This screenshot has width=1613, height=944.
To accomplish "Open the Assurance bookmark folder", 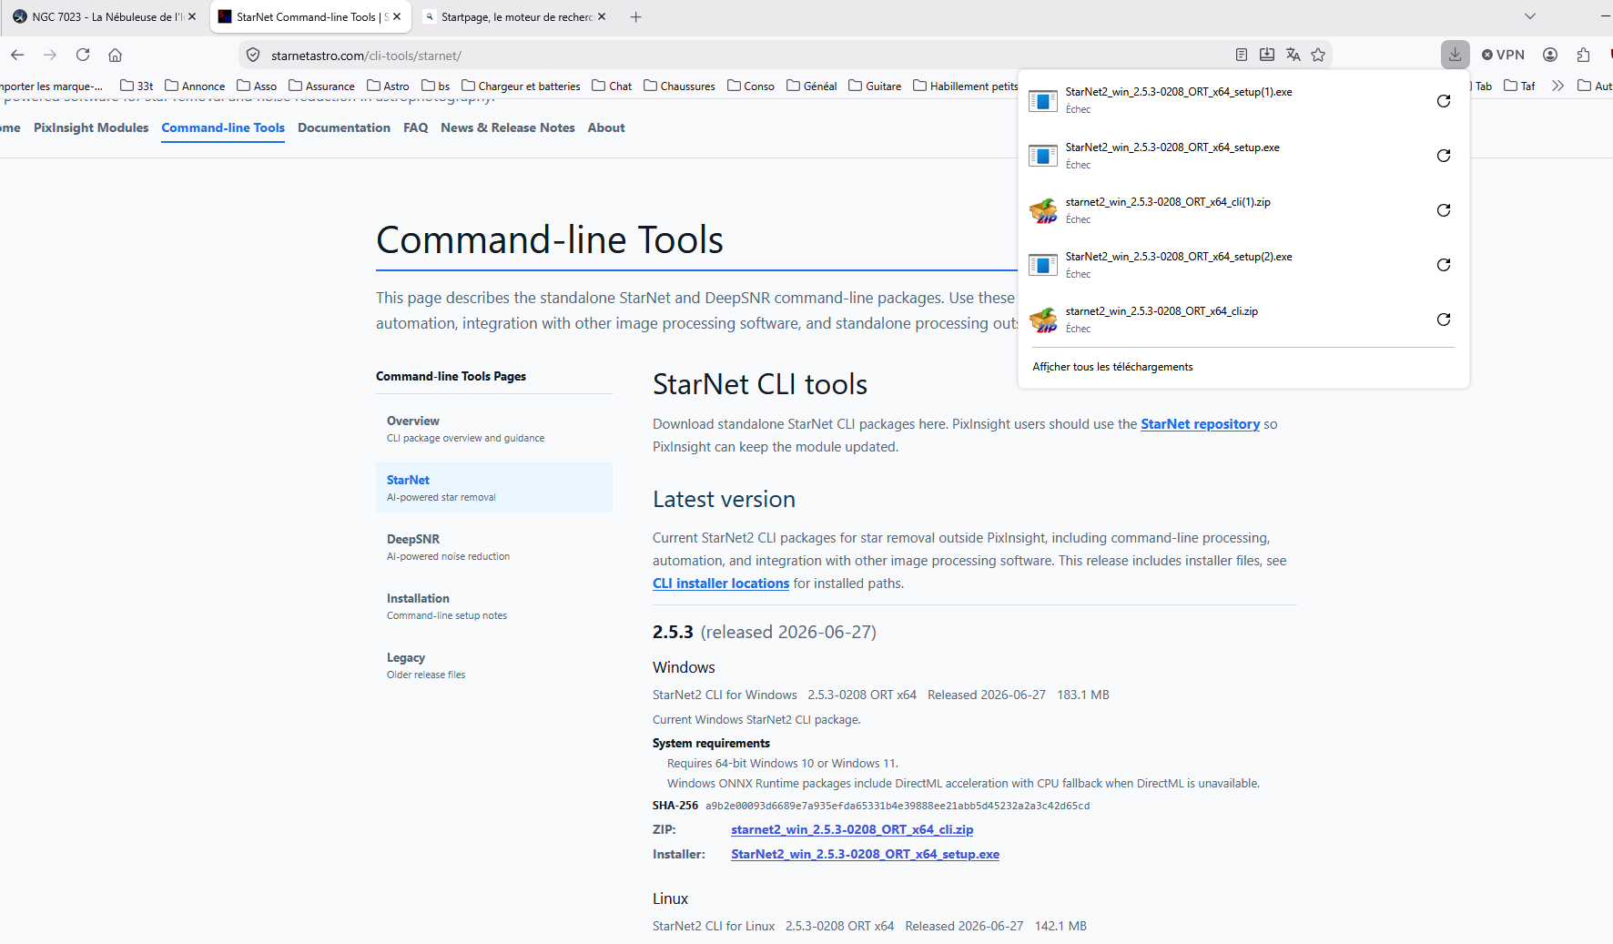I will 321,86.
